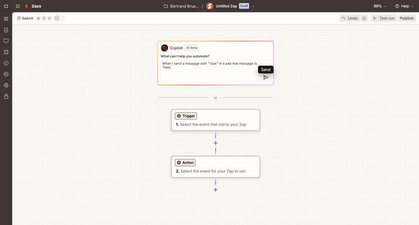Click the Copilot logo icon
Viewport: 419px width, 225px height.
tap(164, 48)
